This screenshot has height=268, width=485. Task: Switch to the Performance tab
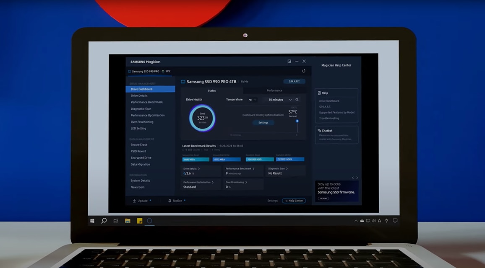274,90
